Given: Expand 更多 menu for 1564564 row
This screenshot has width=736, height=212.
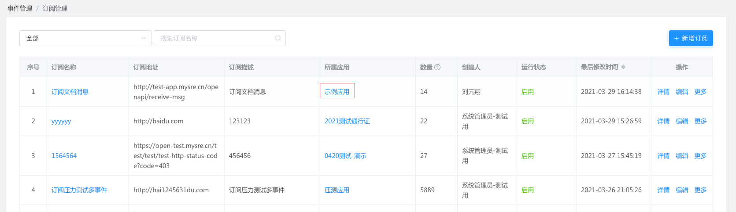Looking at the screenshot, I should [x=700, y=156].
